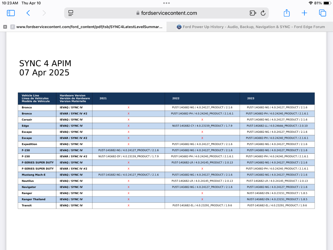
Task: Click red X in Ranger 2022 cell
Action: point(202,193)
